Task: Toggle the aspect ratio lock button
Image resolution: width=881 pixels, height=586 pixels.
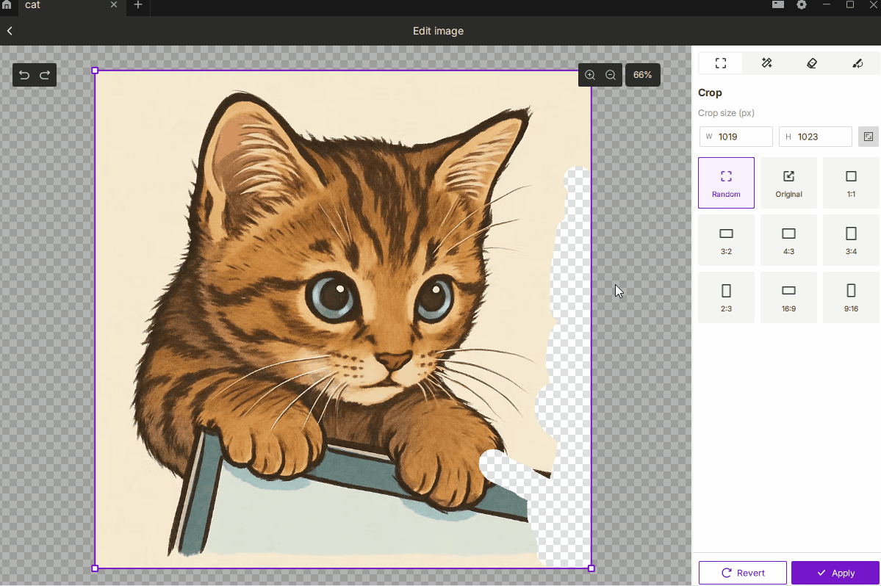Action: click(x=869, y=137)
